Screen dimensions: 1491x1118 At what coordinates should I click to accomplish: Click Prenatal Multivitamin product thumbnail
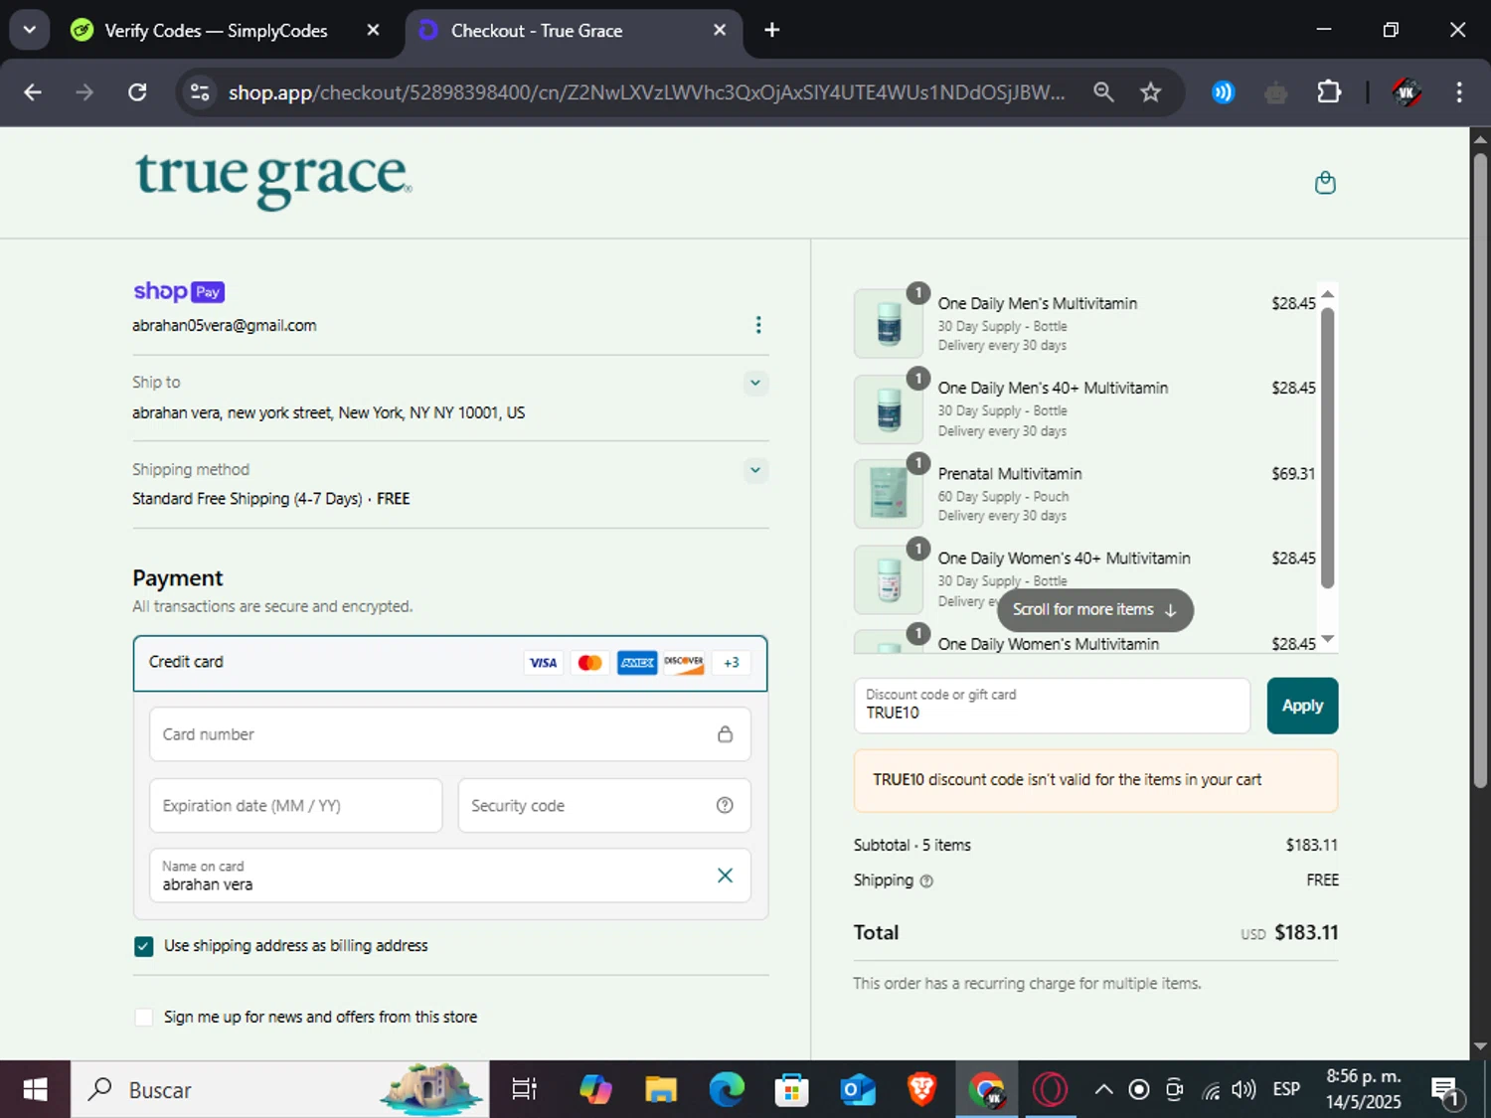pos(890,494)
